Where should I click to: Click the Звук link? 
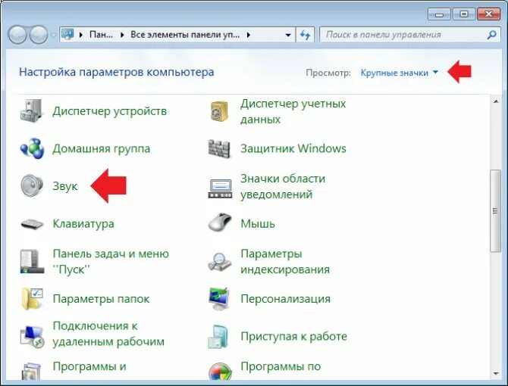(65, 186)
